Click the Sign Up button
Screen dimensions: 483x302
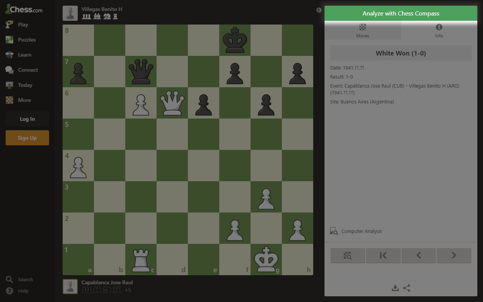[27, 138]
